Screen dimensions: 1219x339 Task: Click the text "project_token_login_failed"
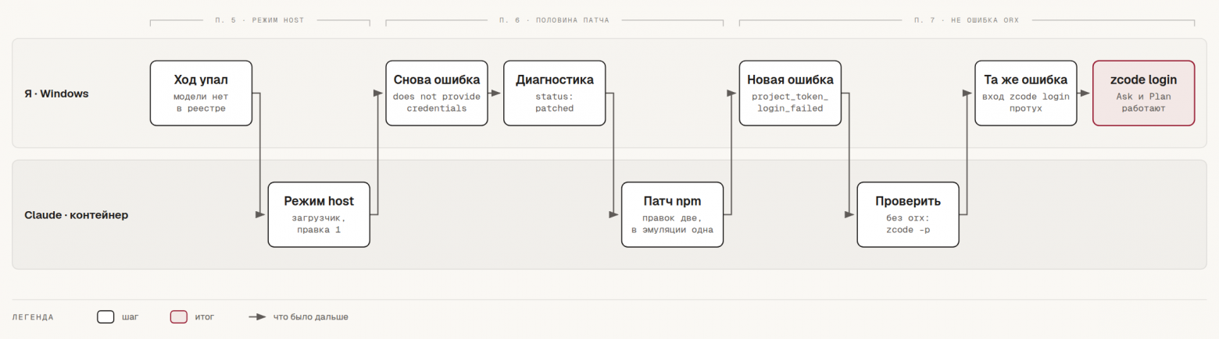pyautogui.click(x=791, y=103)
